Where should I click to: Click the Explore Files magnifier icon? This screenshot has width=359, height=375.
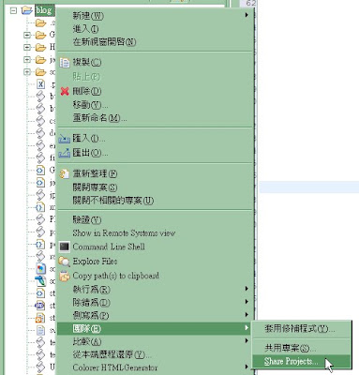[x=65, y=262]
